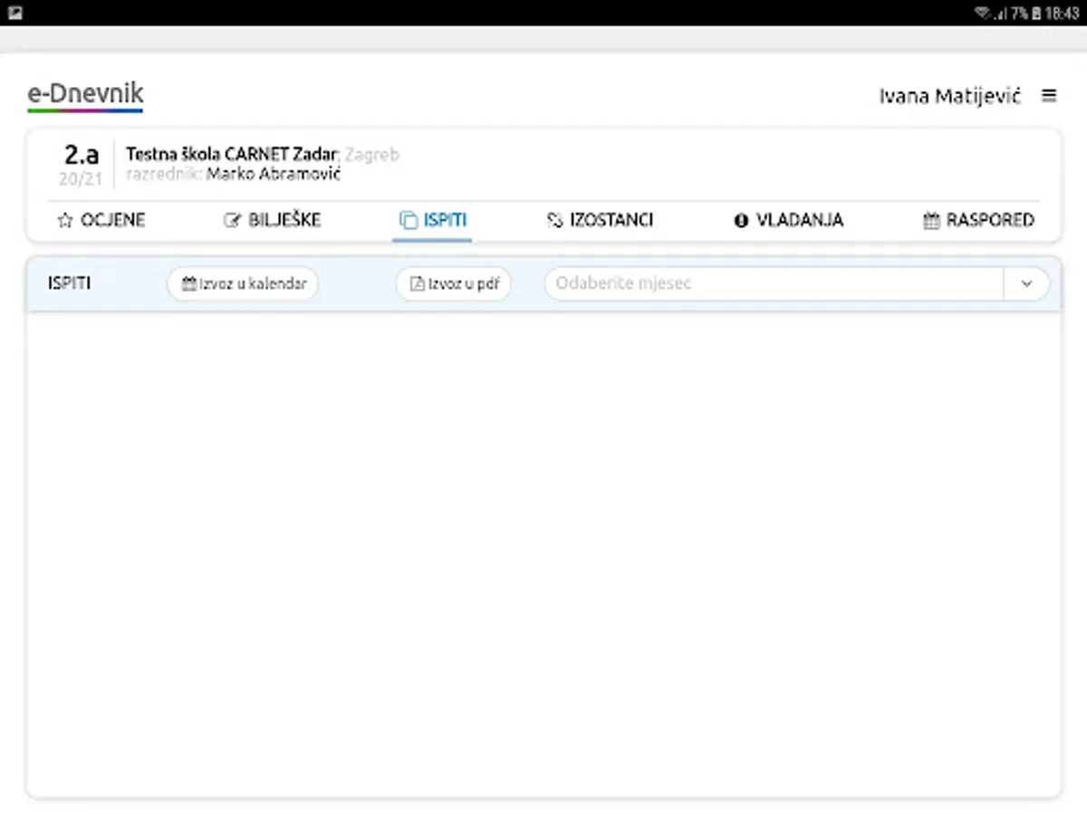Click the Izvoz u kalendar button

243,283
